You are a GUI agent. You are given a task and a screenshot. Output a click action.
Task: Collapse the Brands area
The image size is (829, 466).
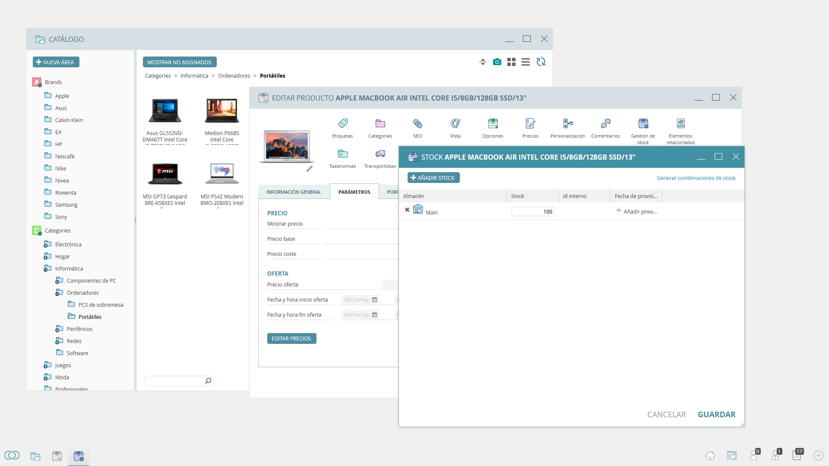40,85
